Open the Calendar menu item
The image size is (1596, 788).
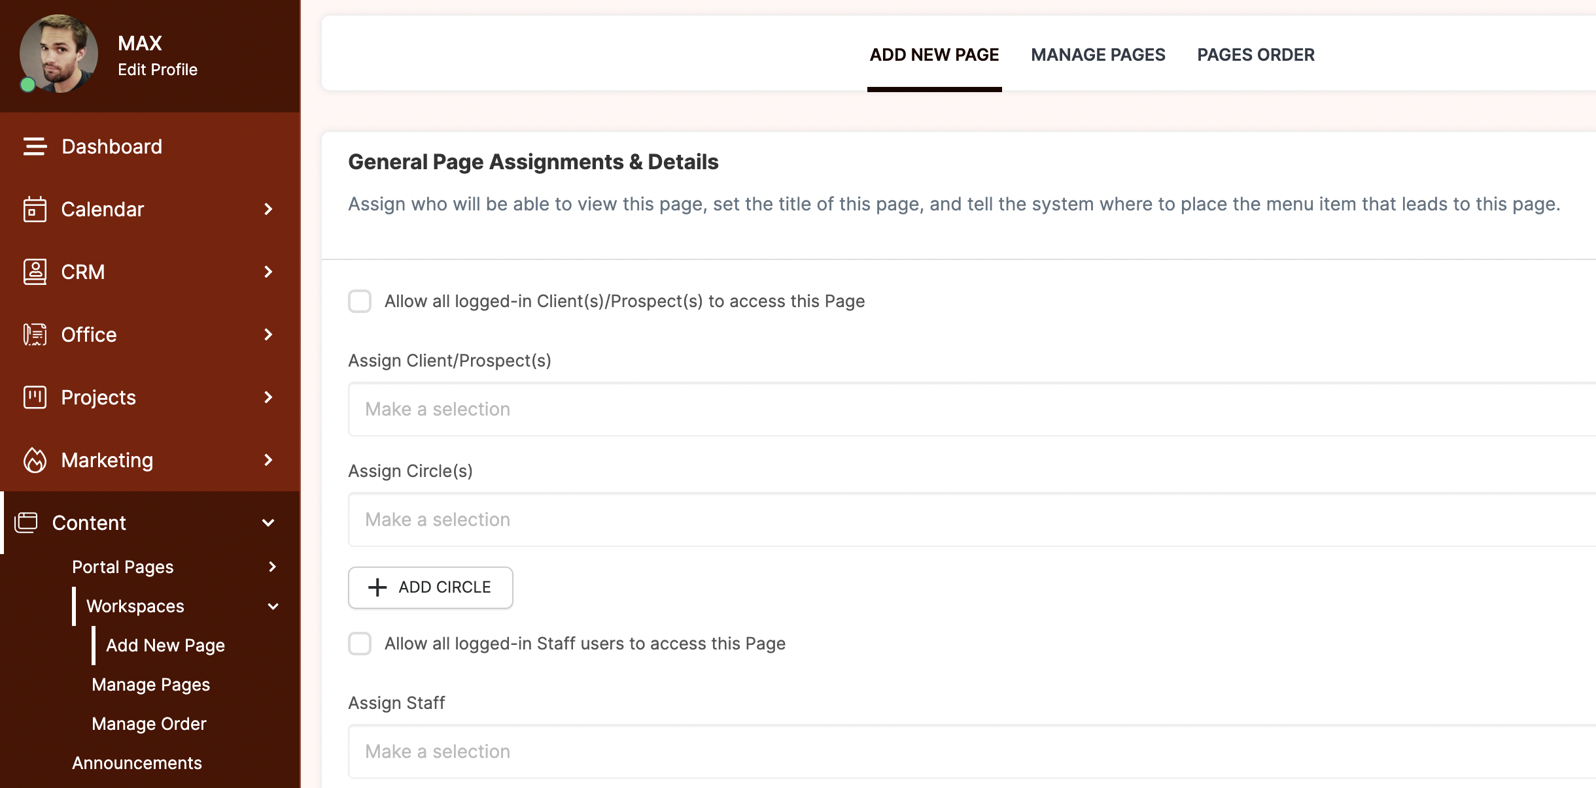tap(150, 209)
